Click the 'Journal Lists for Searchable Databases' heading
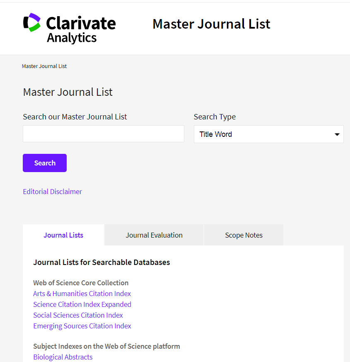 101,262
